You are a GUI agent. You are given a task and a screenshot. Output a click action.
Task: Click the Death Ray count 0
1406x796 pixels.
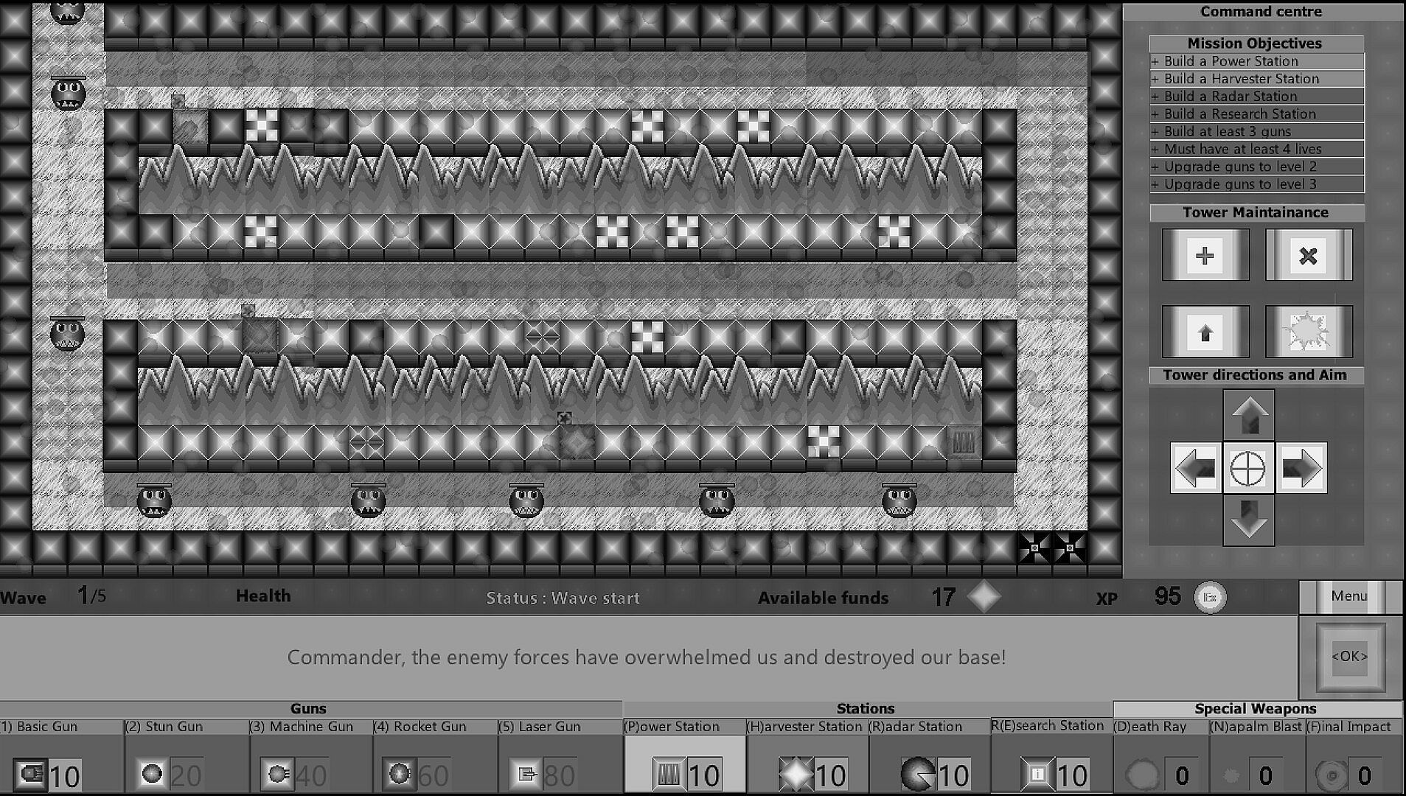coord(1182,775)
